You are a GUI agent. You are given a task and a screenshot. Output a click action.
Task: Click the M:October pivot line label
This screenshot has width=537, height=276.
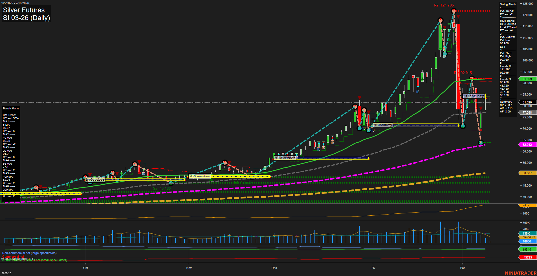95,180
